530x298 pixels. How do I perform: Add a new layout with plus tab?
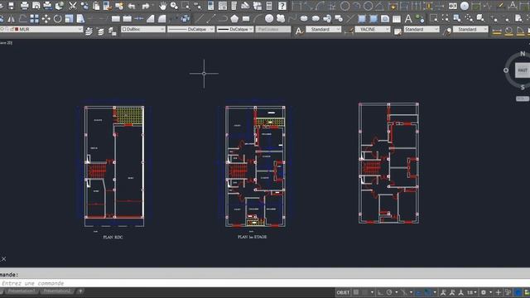coord(80,291)
